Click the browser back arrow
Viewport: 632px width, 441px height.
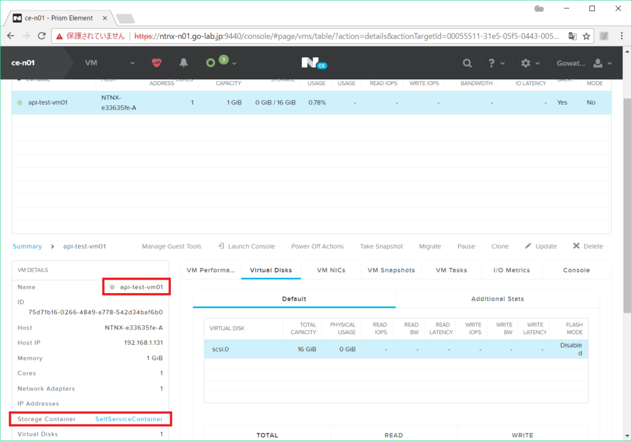point(11,36)
